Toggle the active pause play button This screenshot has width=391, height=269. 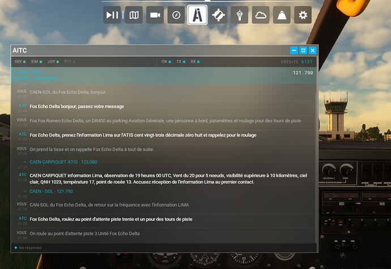112,15
